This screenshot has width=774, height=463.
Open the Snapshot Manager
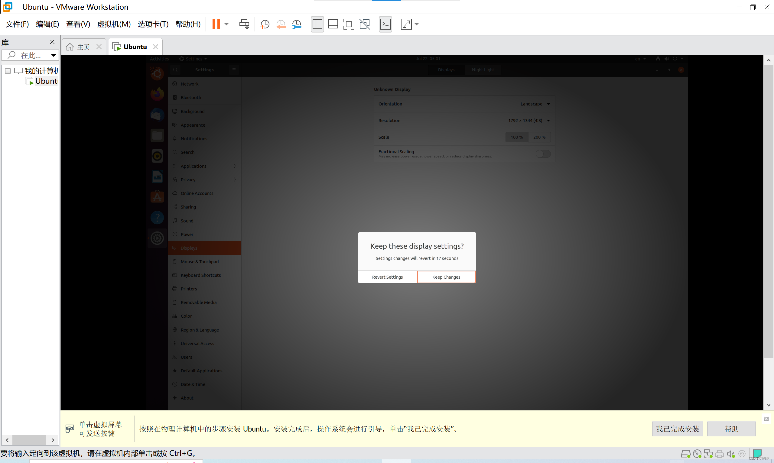[297, 24]
